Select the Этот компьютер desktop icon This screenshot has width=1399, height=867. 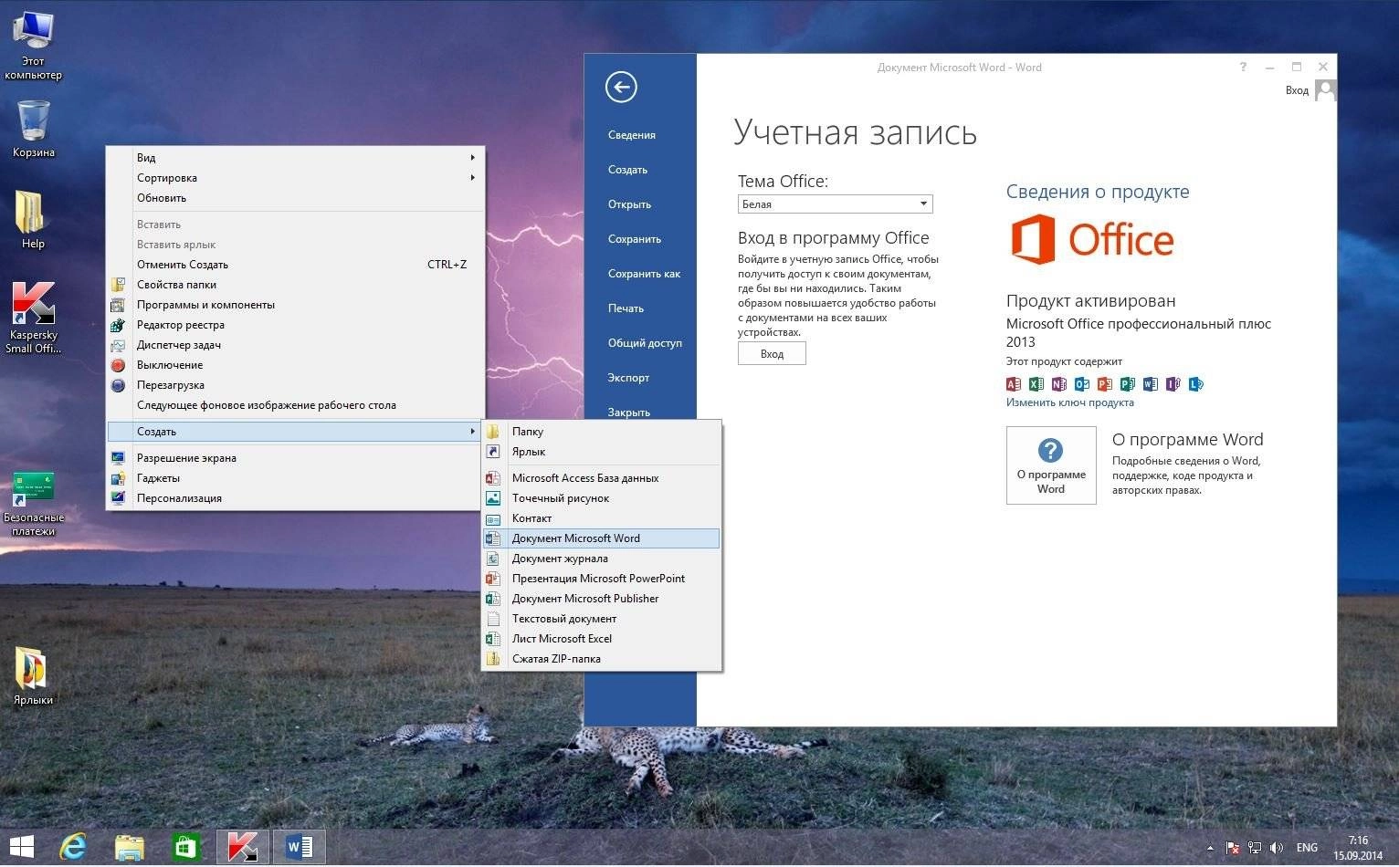pyautogui.click(x=34, y=46)
